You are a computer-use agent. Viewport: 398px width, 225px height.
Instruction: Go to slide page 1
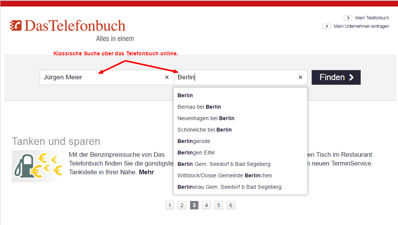[170, 206]
